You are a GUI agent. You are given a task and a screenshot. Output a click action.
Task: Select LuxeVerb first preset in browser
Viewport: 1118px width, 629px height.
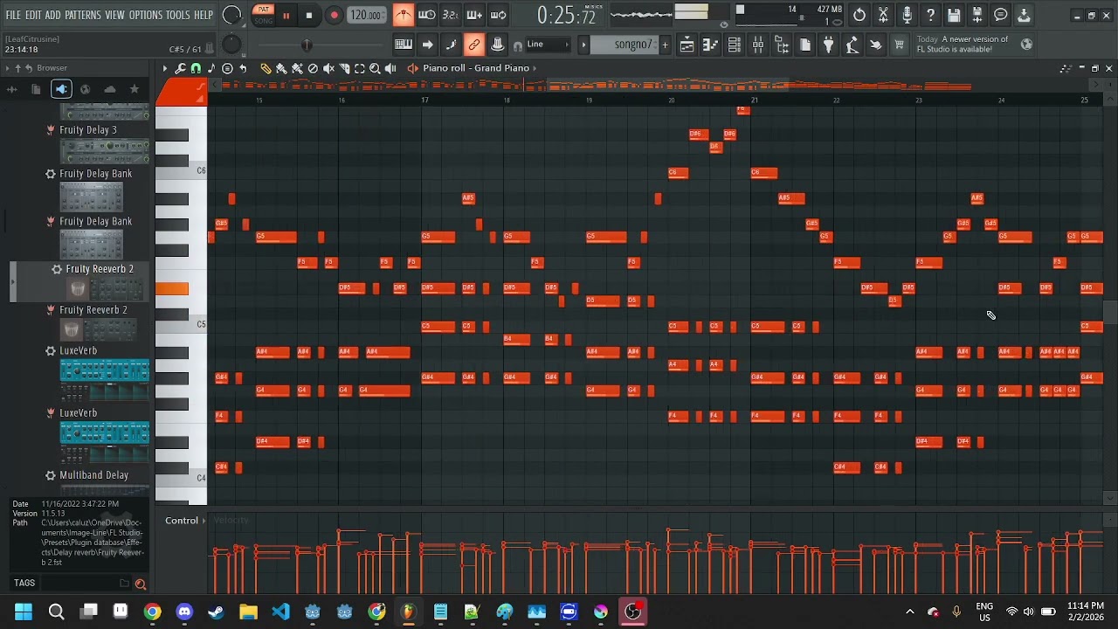pos(79,350)
